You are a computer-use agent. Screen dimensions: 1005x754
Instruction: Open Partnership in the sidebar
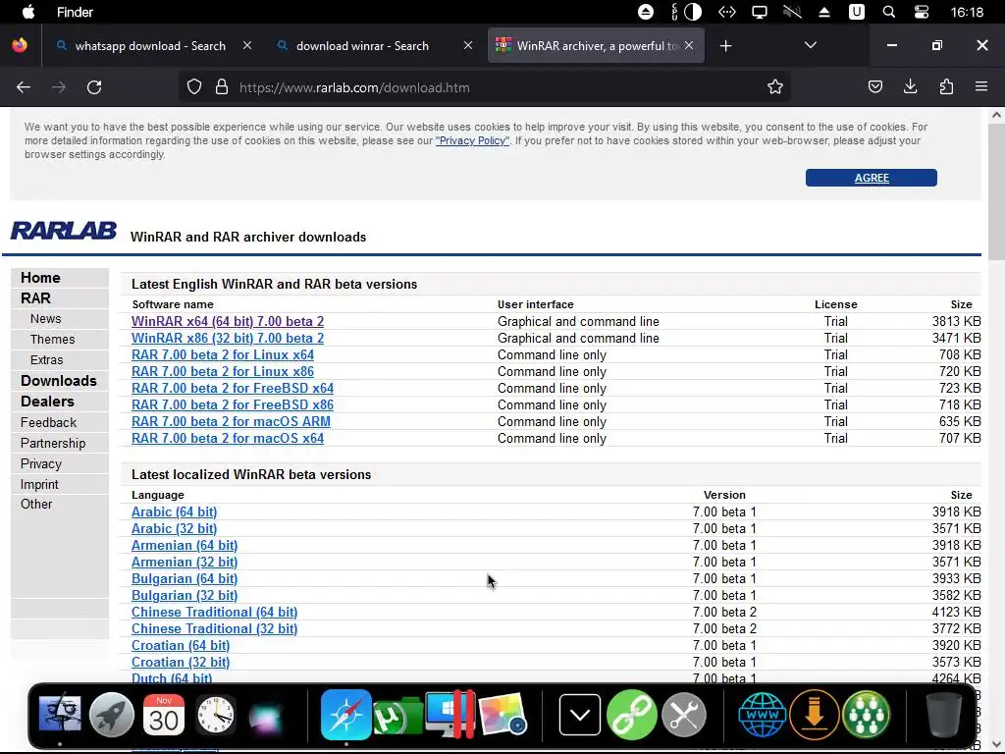(53, 443)
